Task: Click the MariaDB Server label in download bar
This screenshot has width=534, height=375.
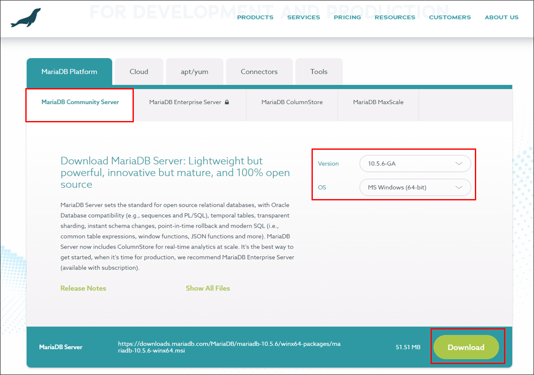Action: click(x=61, y=347)
